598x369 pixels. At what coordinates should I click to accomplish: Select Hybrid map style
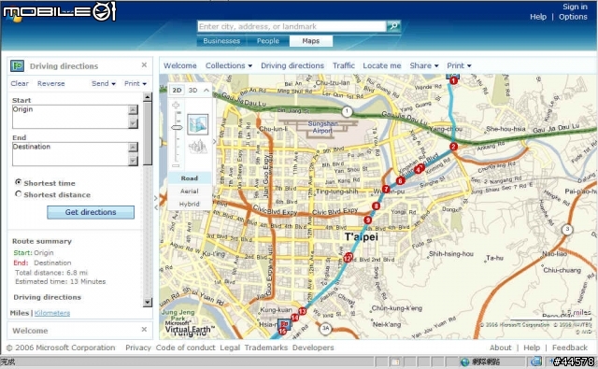pos(189,204)
